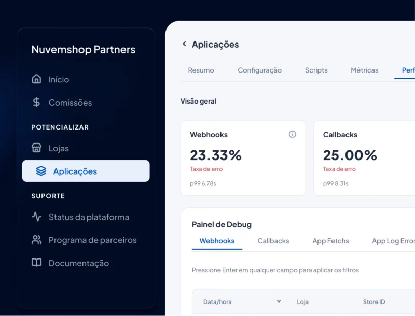Image resolution: width=415 pixels, height=316 pixels.
Task: Select the App Log Errors tab
Action: tap(393, 241)
